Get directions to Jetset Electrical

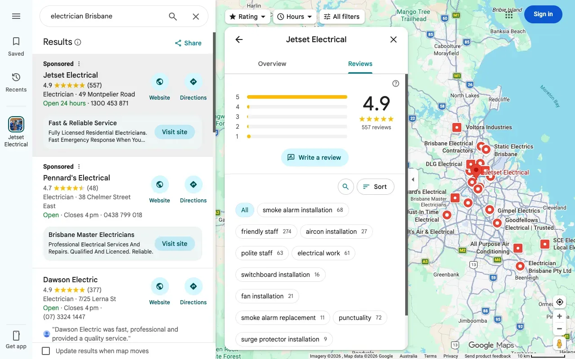(193, 82)
